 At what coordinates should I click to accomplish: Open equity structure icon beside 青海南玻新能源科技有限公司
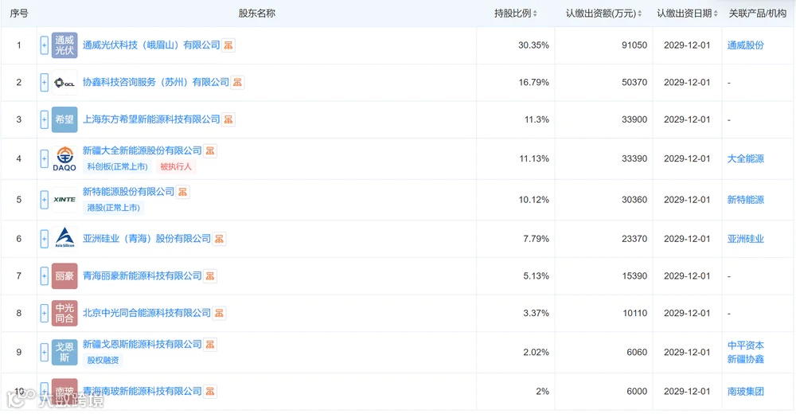click(x=210, y=391)
